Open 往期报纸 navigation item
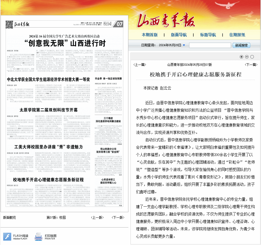 [x=237, y=35]
